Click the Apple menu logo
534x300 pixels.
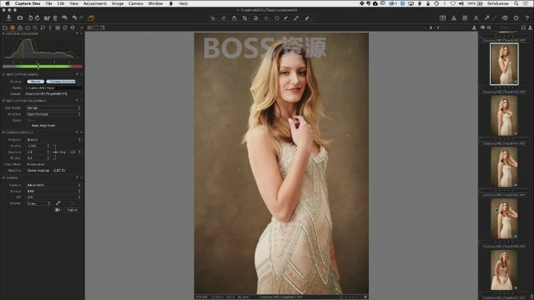click(7, 4)
